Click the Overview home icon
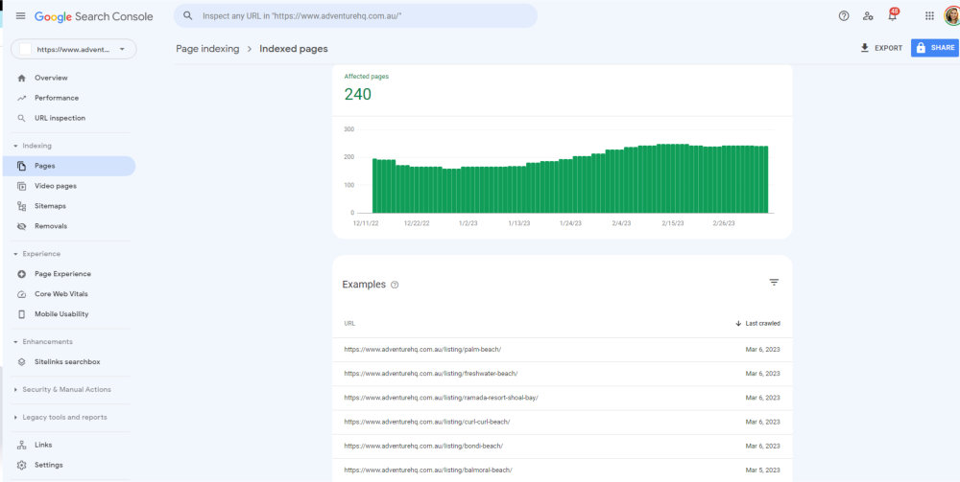 (22, 78)
